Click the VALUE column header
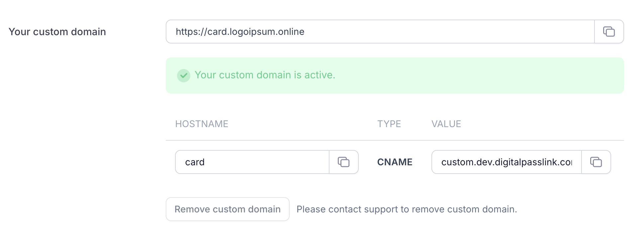The width and height of the screenshot is (643, 233). pos(446,124)
